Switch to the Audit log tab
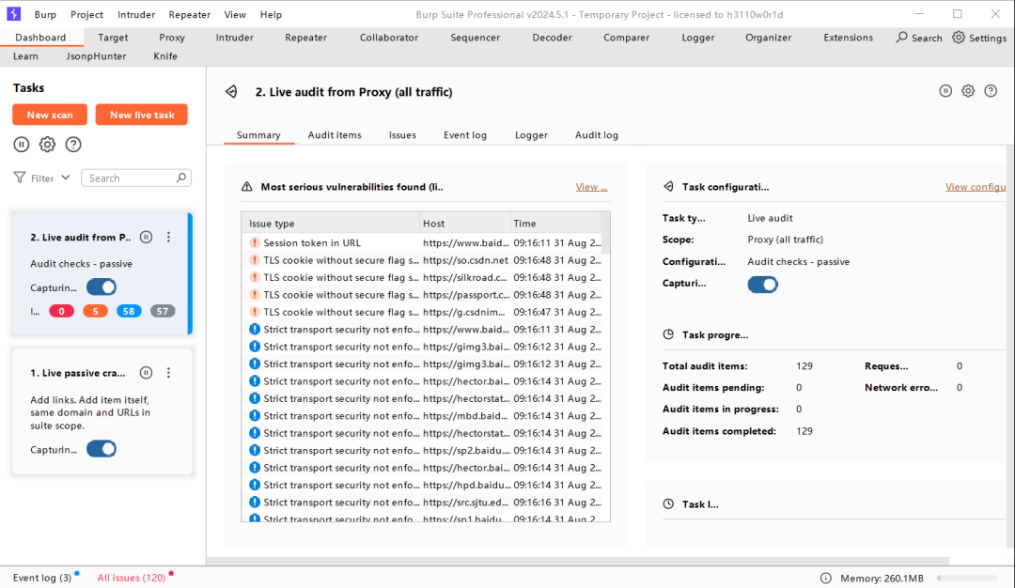The width and height of the screenshot is (1015, 588). click(x=596, y=134)
